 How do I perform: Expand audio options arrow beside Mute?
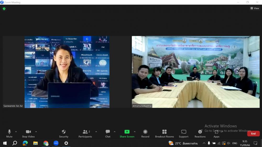(x=16, y=132)
